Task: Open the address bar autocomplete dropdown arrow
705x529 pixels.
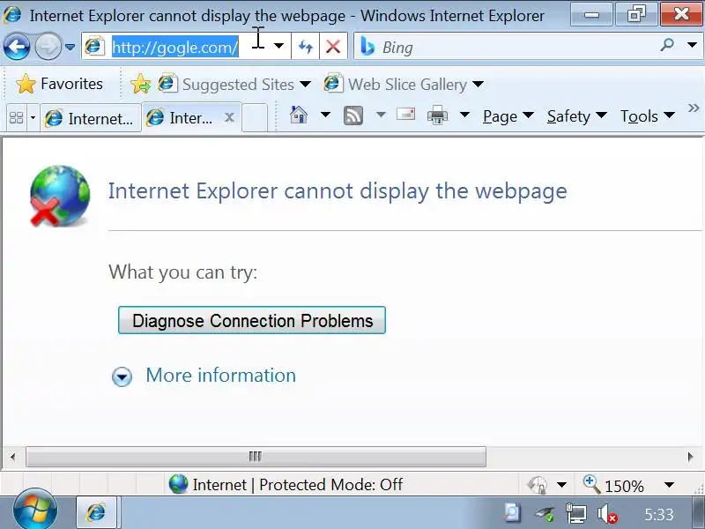Action: coord(278,46)
